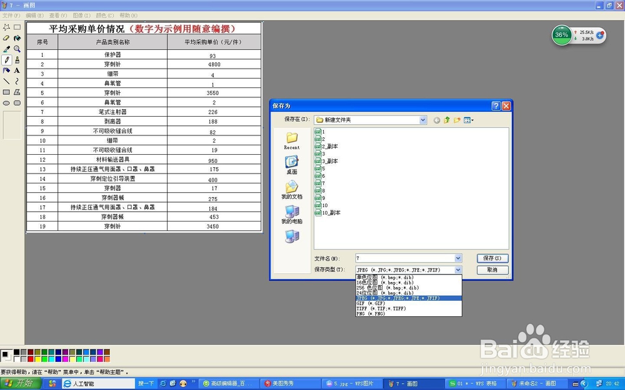Viewport: 625px width, 390px height.
Task: Pick the curve tool
Action: click(17, 81)
